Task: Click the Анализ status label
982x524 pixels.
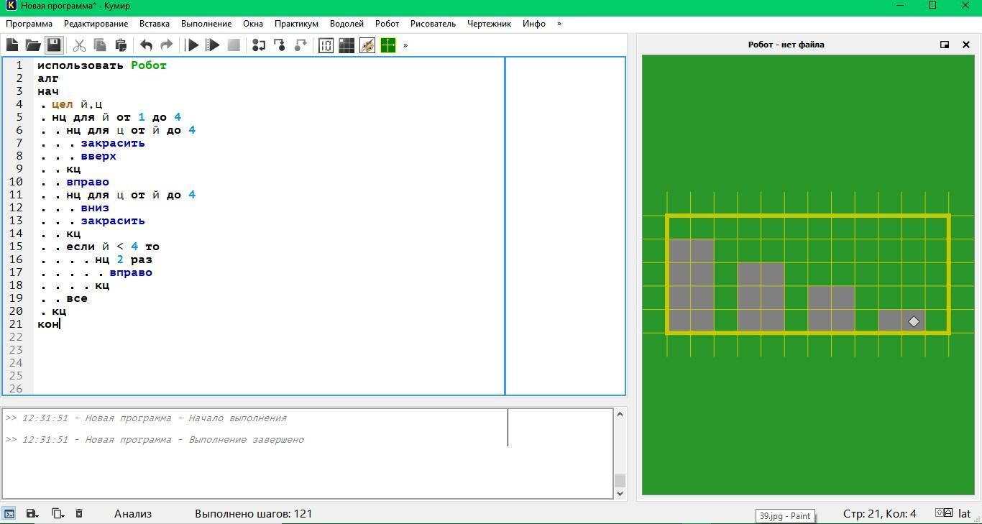Action: (x=133, y=513)
